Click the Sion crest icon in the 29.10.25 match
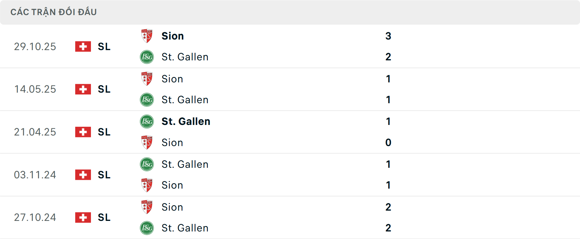The width and height of the screenshot is (580, 239). 147,35
